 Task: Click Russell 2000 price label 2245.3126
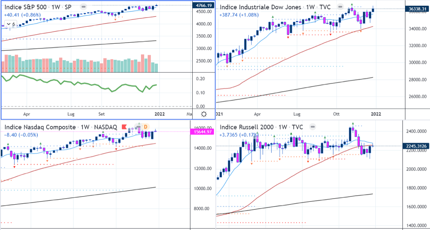416,146
